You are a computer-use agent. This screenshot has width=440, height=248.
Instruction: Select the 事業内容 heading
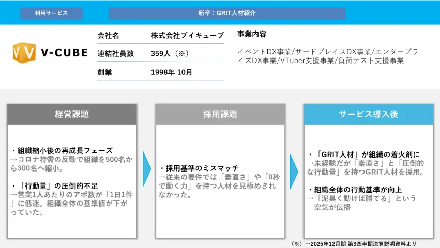click(x=252, y=34)
